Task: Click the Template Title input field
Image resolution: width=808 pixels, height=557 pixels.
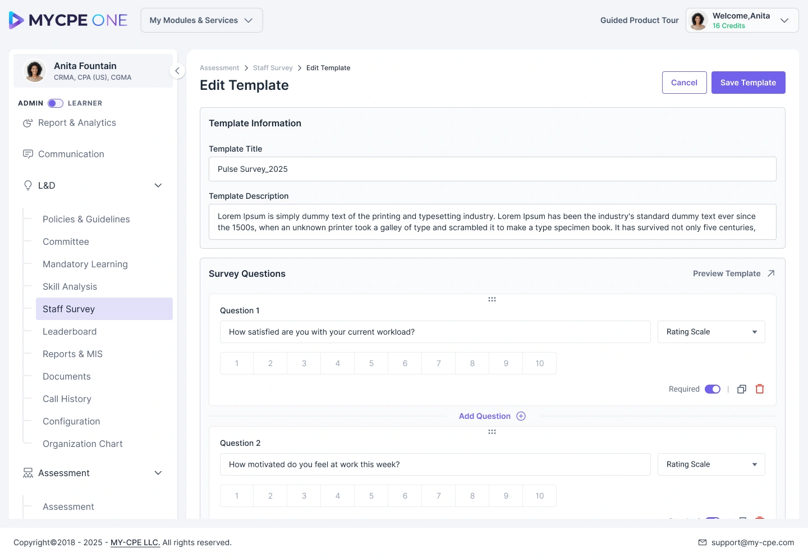Action: pos(493,169)
